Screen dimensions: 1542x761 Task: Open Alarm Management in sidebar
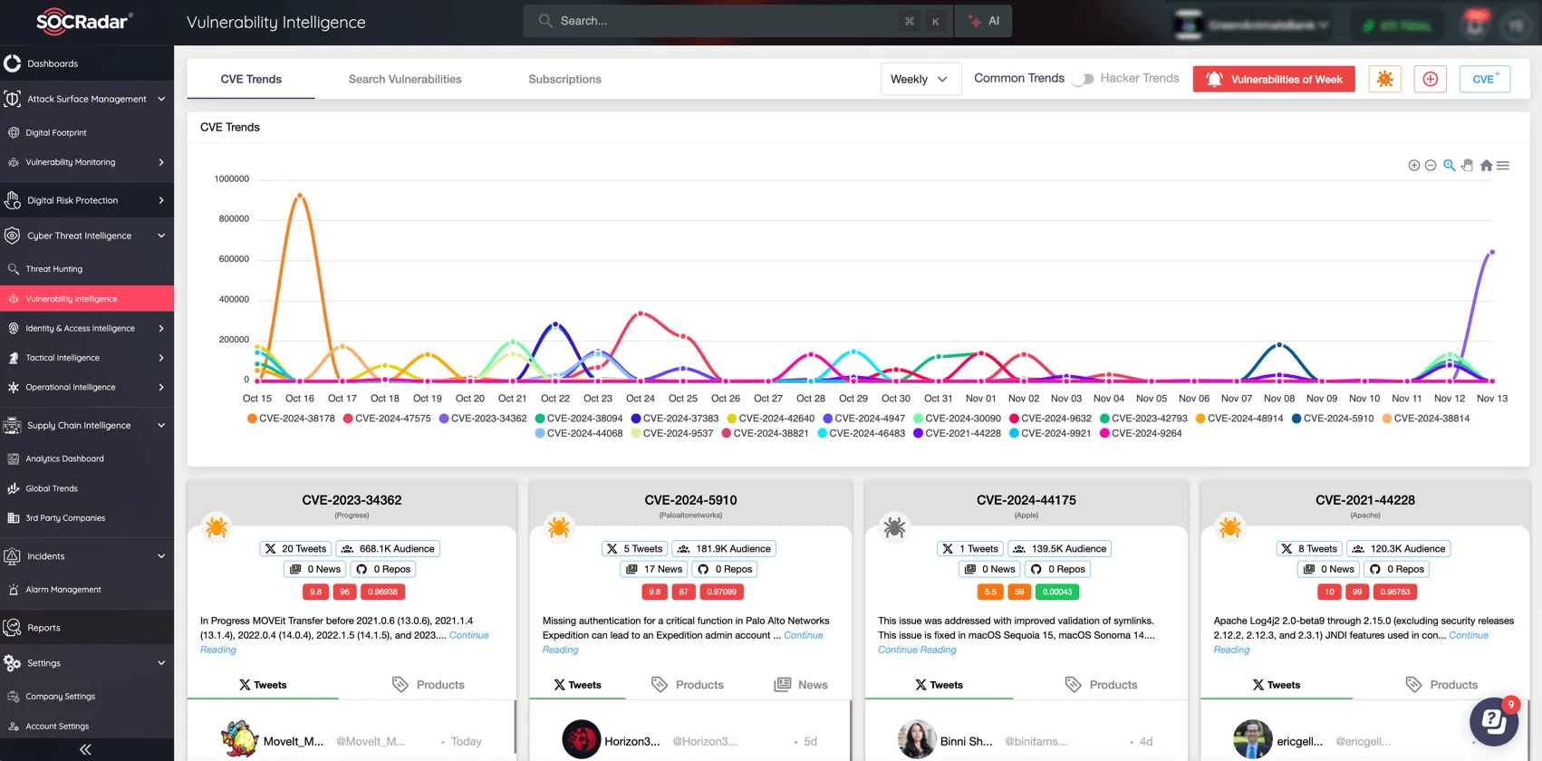87,590
